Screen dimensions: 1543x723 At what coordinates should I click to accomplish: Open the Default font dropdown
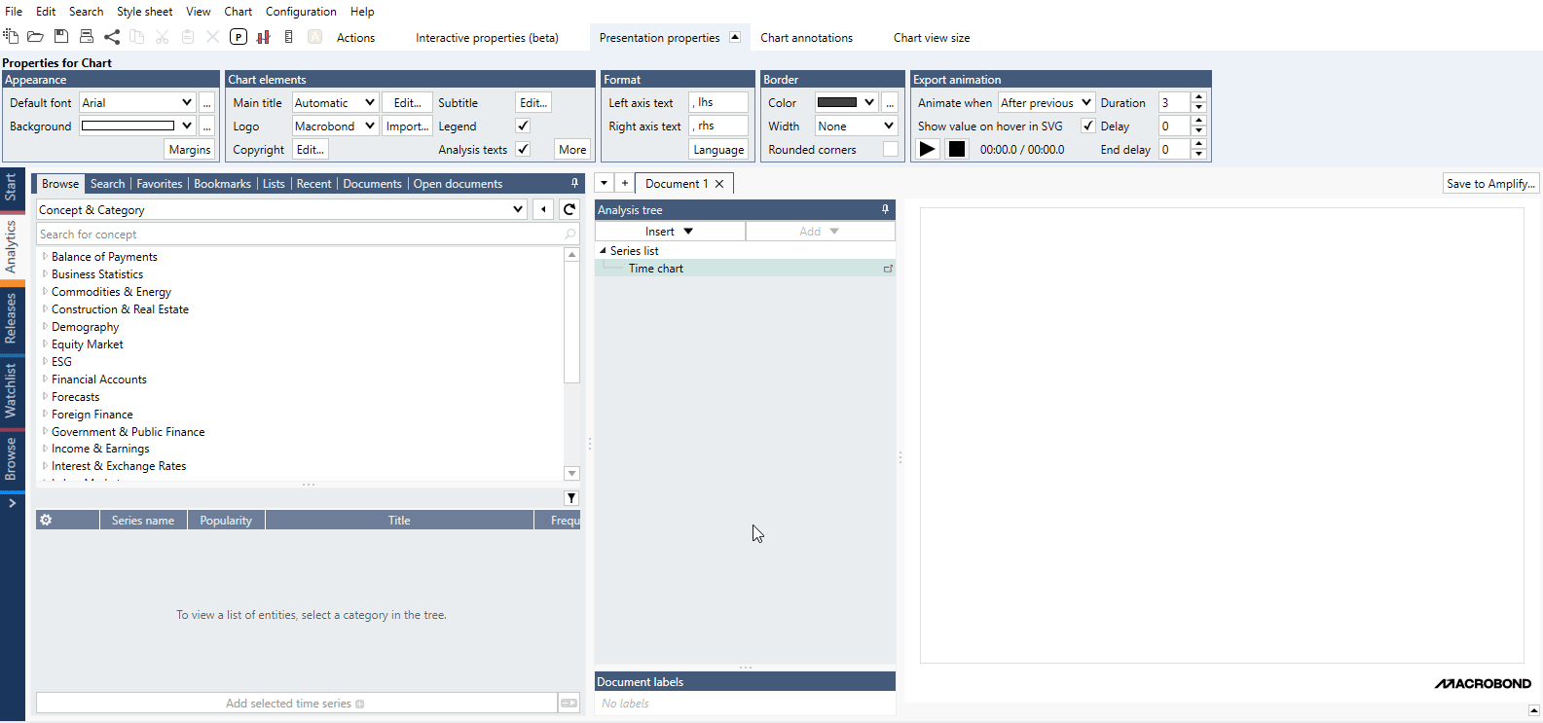(186, 102)
